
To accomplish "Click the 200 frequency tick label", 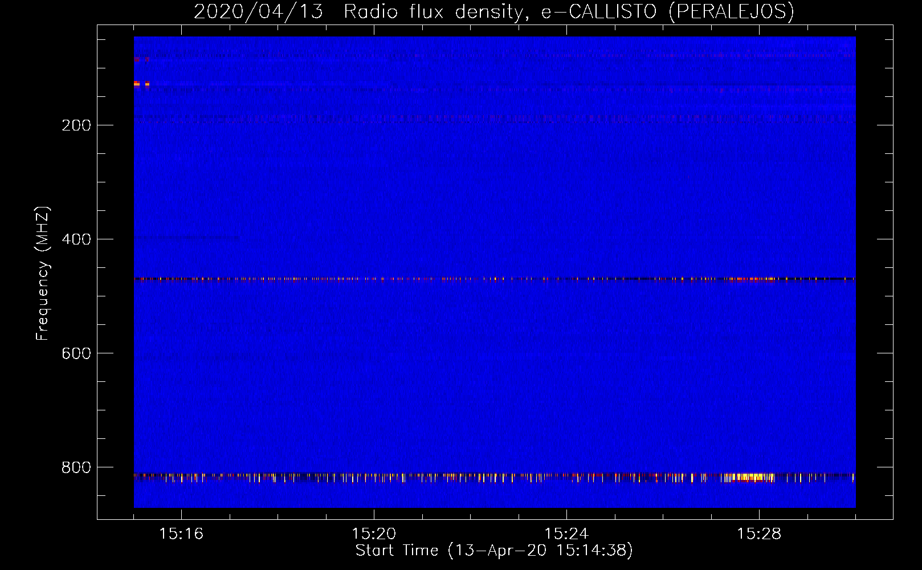I will pos(76,125).
